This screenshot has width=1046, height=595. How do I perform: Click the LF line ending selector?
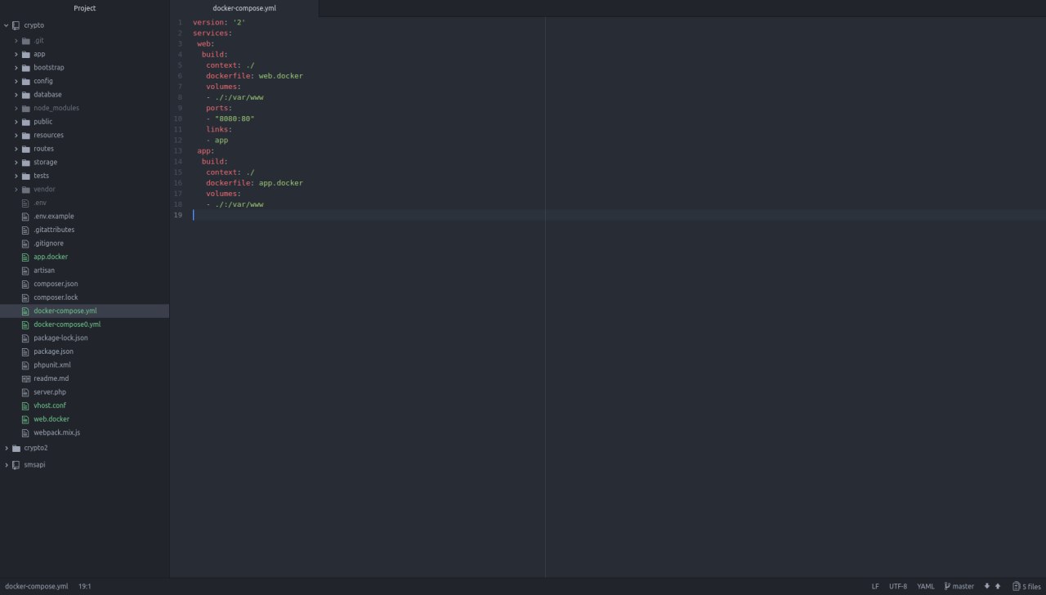tap(875, 586)
